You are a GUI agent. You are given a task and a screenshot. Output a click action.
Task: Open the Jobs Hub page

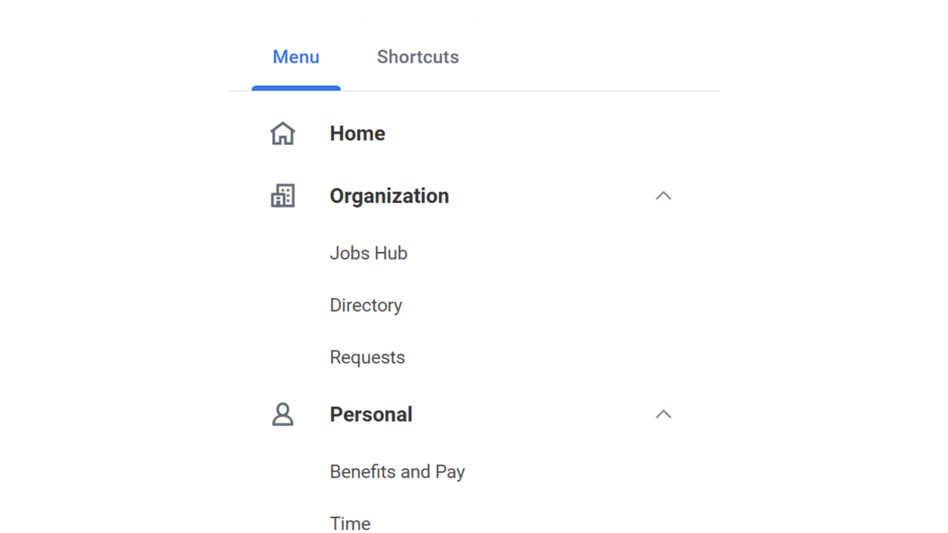pyautogui.click(x=368, y=252)
